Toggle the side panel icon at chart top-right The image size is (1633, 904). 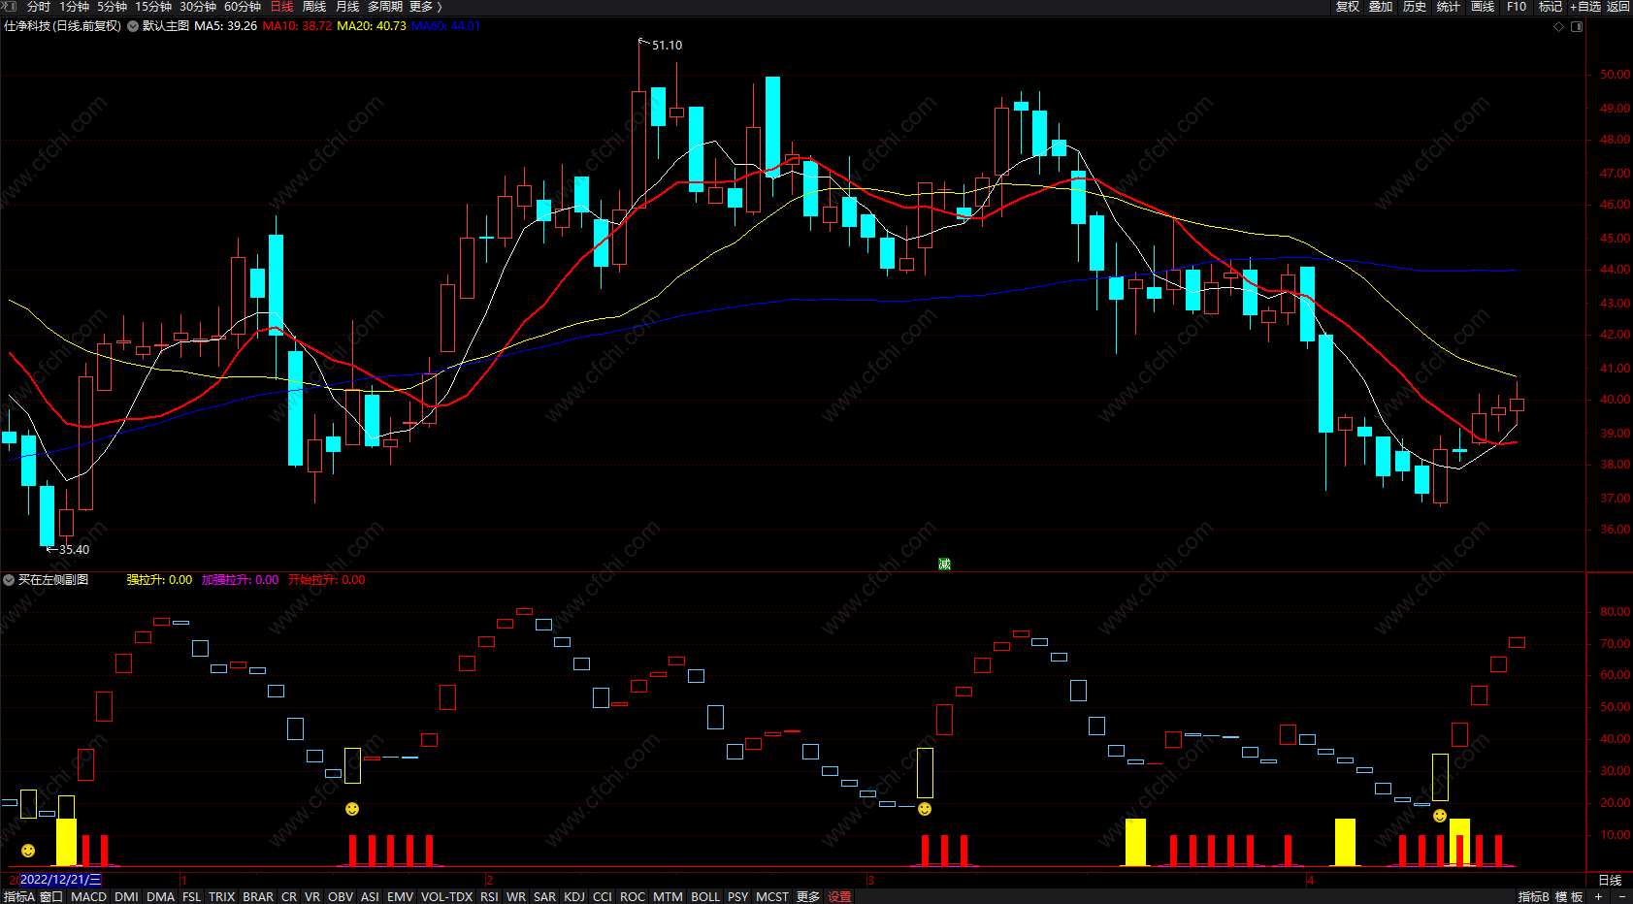pos(1577,26)
